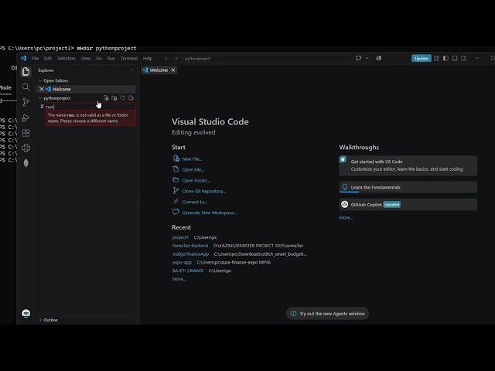Open the Copilot chat icon in title bar

tap(358, 59)
